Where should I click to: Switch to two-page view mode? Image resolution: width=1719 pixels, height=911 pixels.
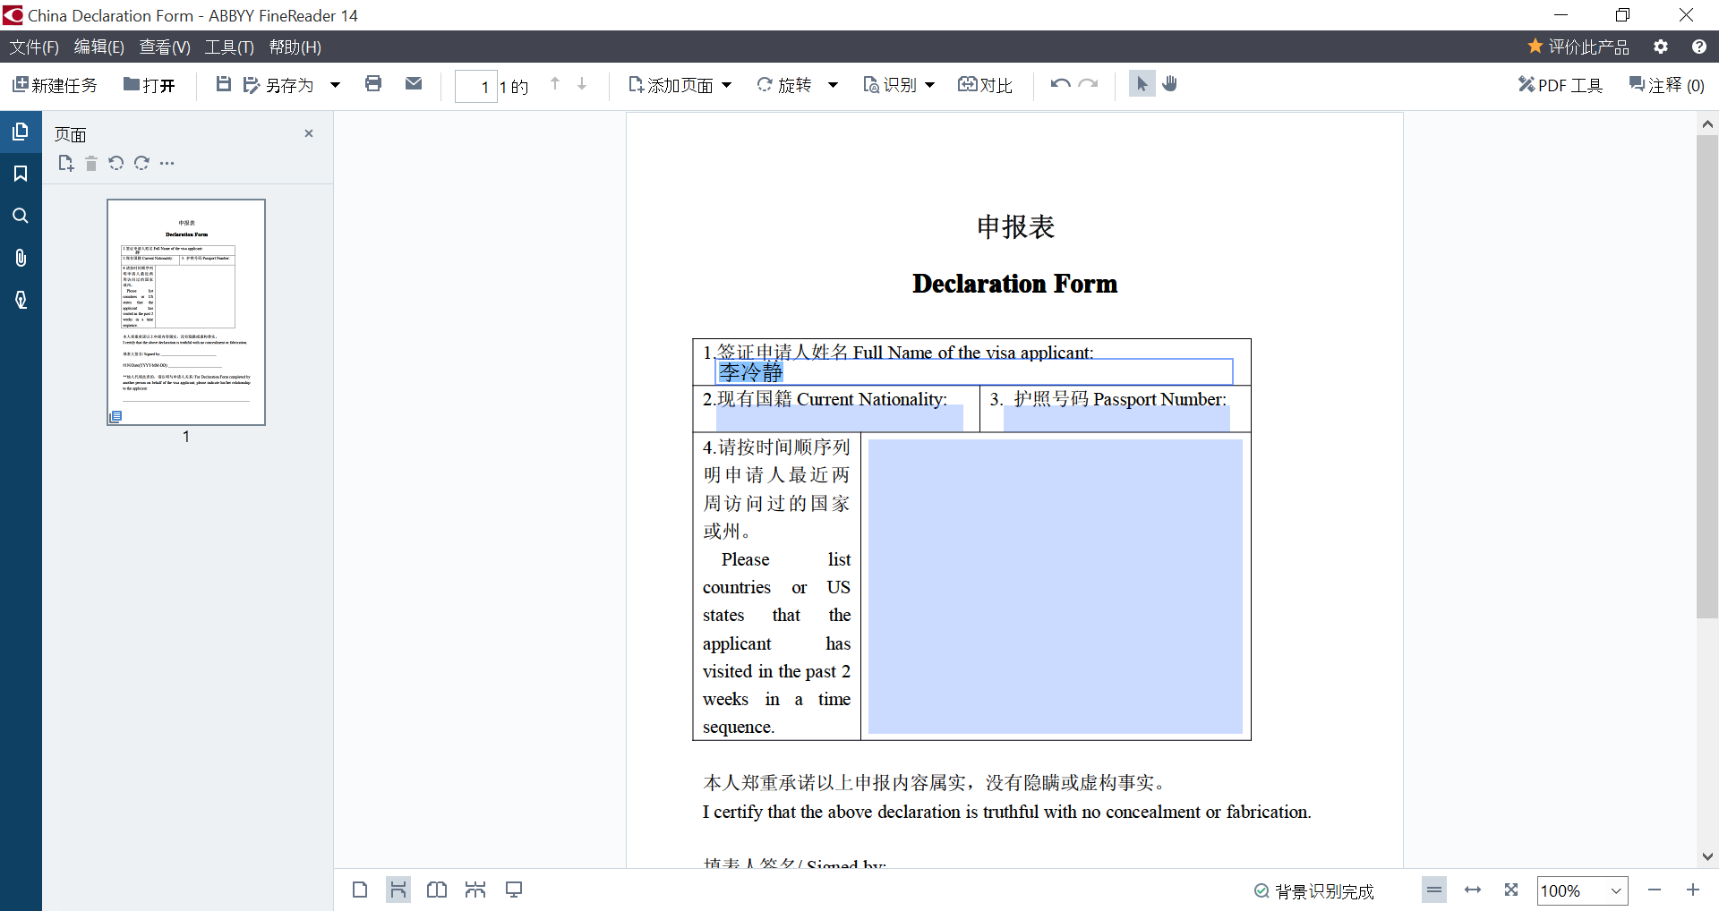tap(437, 890)
